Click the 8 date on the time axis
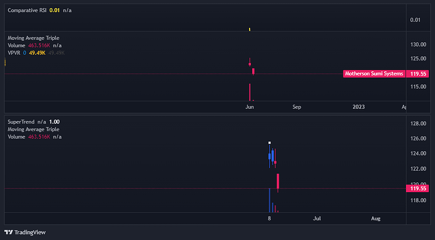This screenshot has height=240, width=435. 269,219
